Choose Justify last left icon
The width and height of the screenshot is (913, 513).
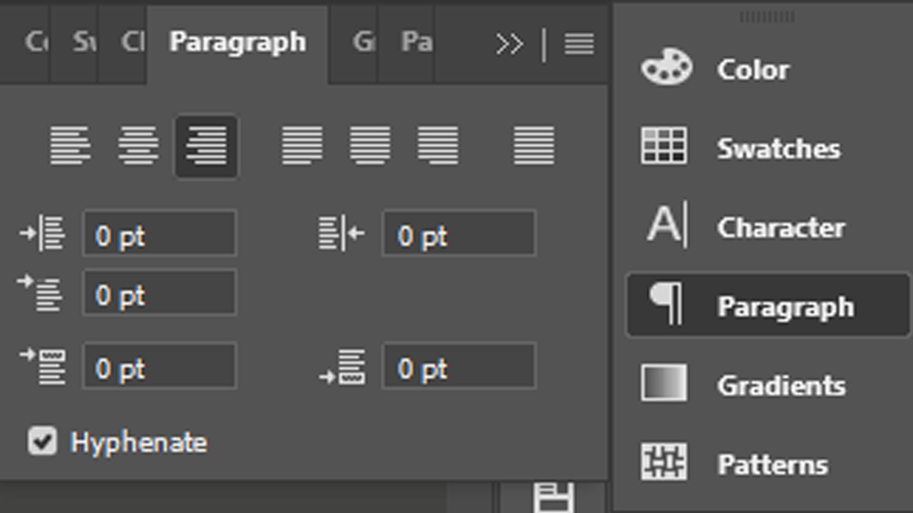[302, 145]
